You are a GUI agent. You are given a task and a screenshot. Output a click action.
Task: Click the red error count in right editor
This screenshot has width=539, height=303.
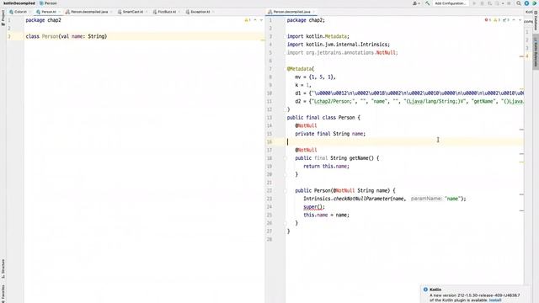coord(488,20)
